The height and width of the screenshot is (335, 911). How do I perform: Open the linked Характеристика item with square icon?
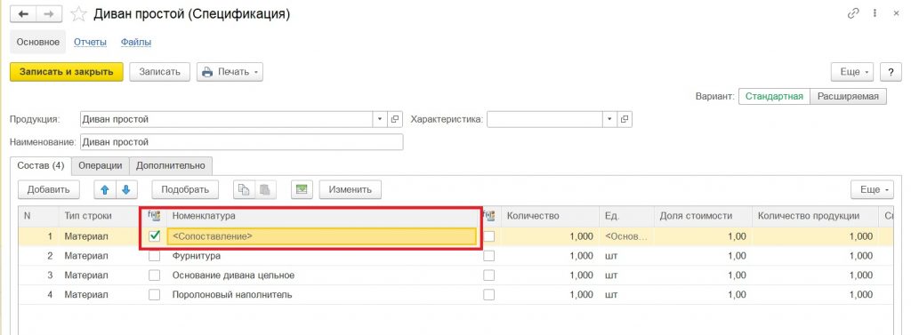(625, 119)
